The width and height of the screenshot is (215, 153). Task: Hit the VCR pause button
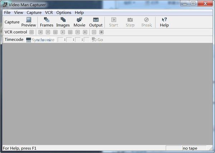(94, 32)
